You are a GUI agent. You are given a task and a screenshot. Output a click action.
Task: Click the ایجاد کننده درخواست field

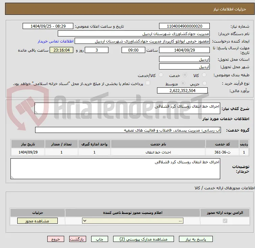(x=142, y=41)
